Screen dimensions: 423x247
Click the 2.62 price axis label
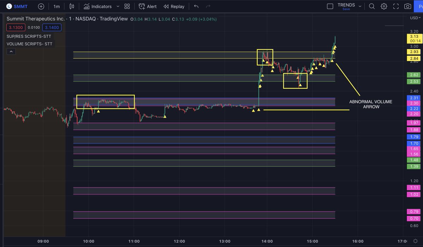point(414,75)
